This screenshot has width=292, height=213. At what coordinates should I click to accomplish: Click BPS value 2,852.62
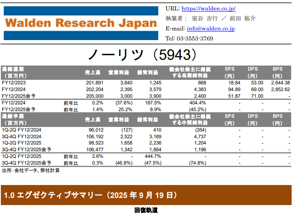tap(280, 89)
